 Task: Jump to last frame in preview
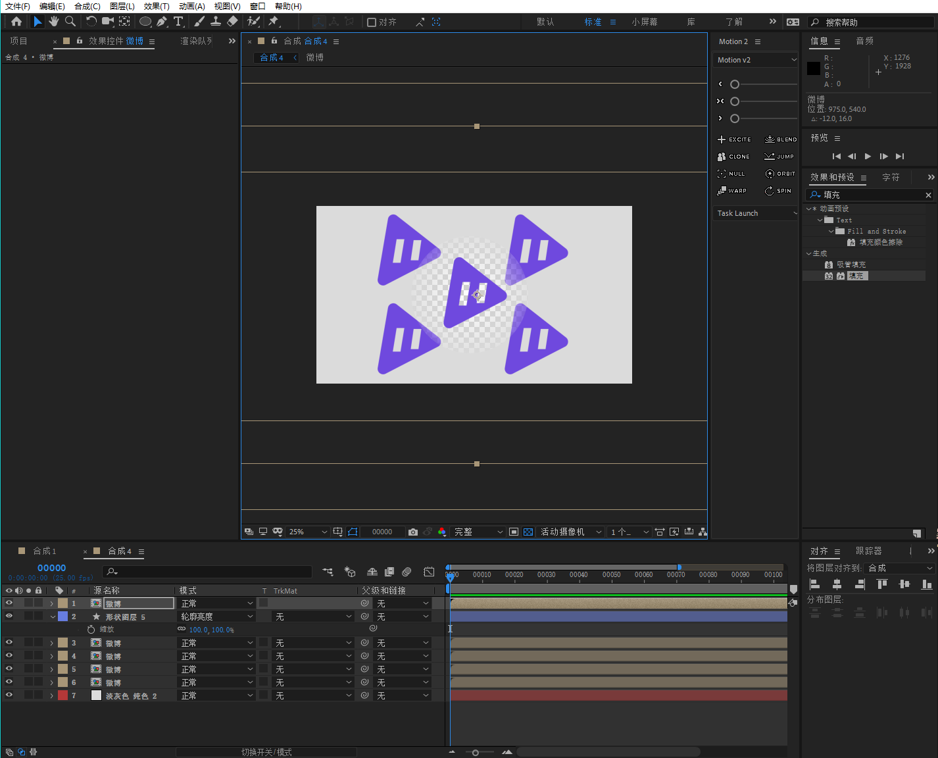[x=900, y=156]
